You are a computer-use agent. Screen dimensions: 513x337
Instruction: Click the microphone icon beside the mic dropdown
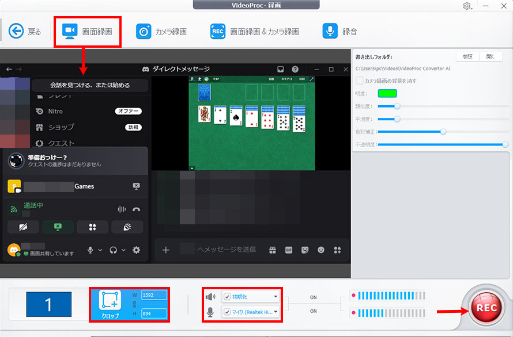click(210, 312)
